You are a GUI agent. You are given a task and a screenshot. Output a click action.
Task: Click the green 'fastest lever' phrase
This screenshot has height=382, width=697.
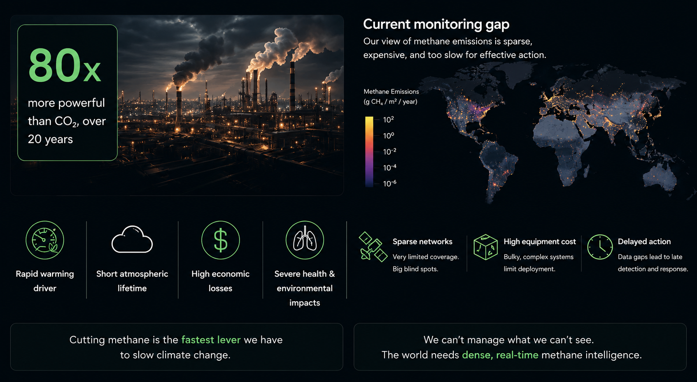pyautogui.click(x=211, y=340)
